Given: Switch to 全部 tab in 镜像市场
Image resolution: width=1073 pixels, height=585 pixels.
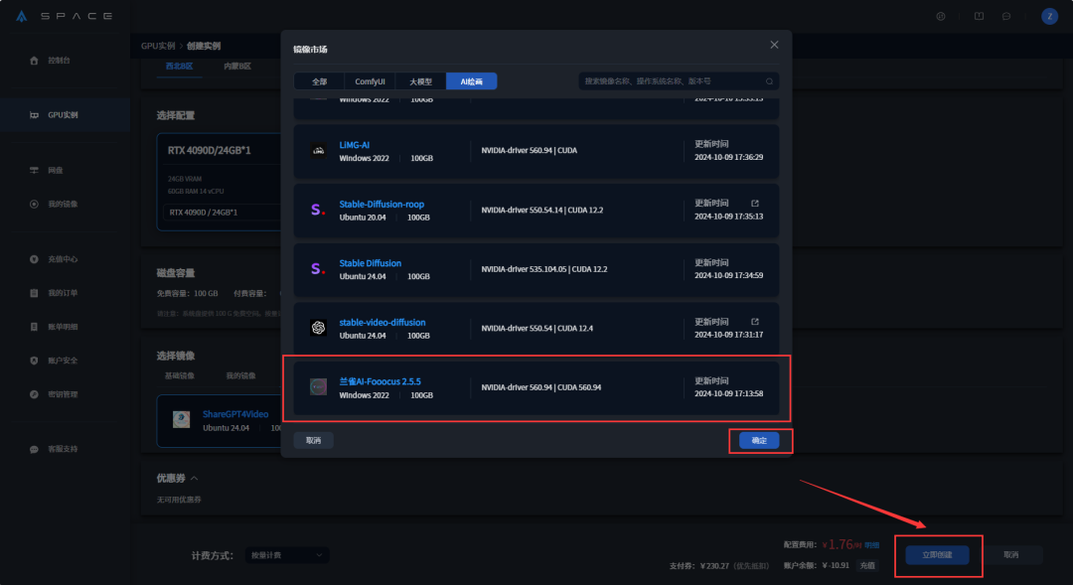Looking at the screenshot, I should point(320,81).
